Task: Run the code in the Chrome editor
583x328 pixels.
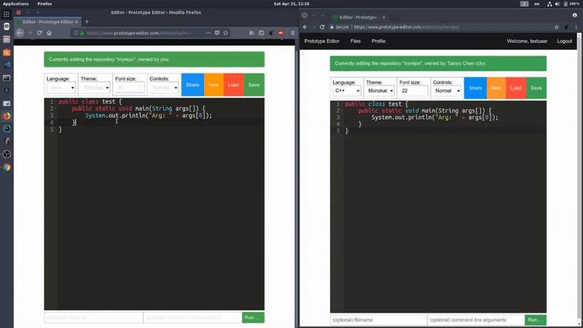Action: (x=536, y=320)
